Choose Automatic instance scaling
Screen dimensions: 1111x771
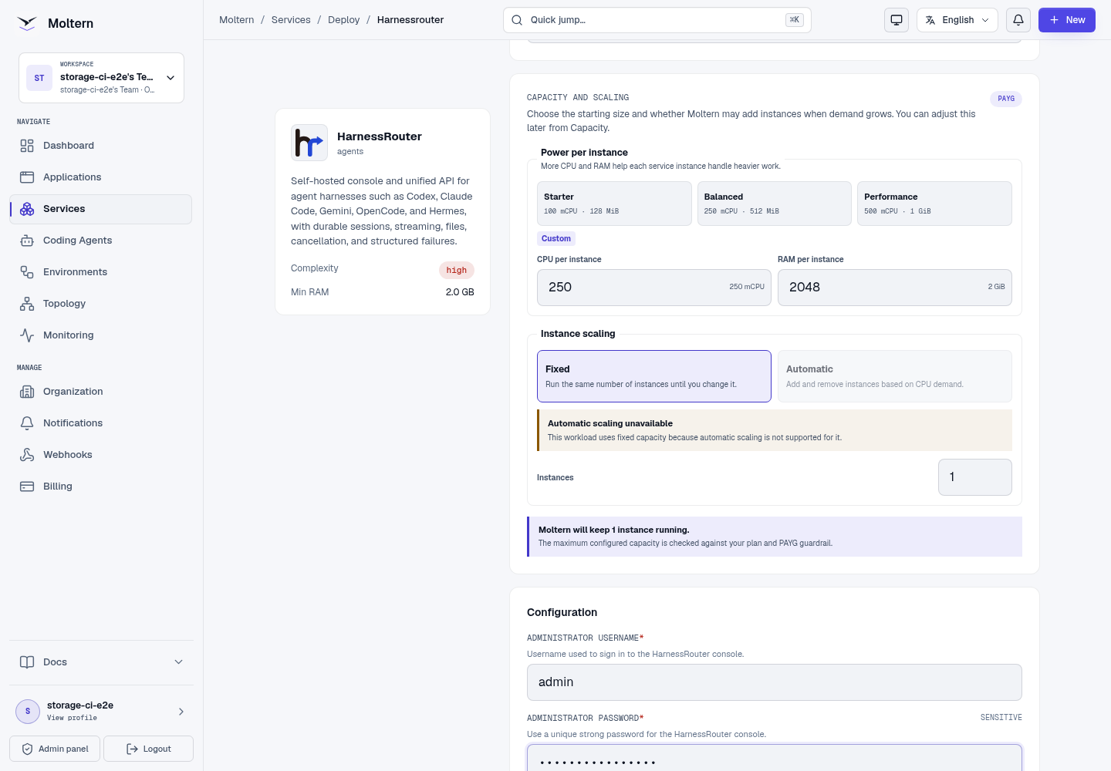895,376
